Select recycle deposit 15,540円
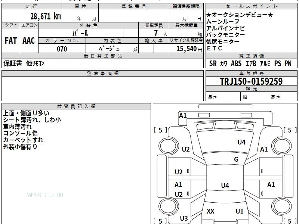This screenshot has height=224, width=299. [x=189, y=49]
